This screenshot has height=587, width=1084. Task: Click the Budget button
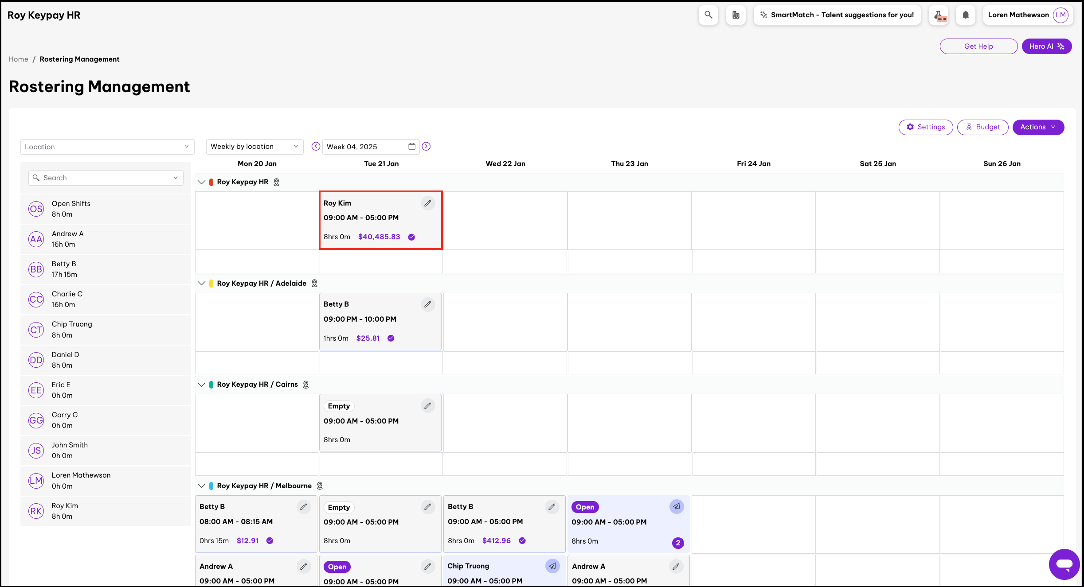click(x=982, y=127)
